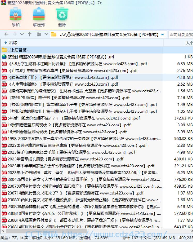Click PDF icon of 帅张和他的朋友们 第二期
Screen dimensions: 193x242
pos(4,104)
